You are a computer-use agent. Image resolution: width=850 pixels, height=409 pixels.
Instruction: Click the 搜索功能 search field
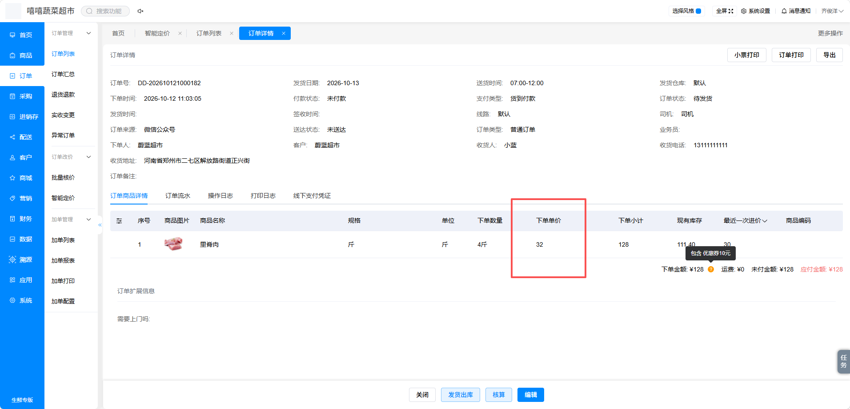[x=105, y=11]
